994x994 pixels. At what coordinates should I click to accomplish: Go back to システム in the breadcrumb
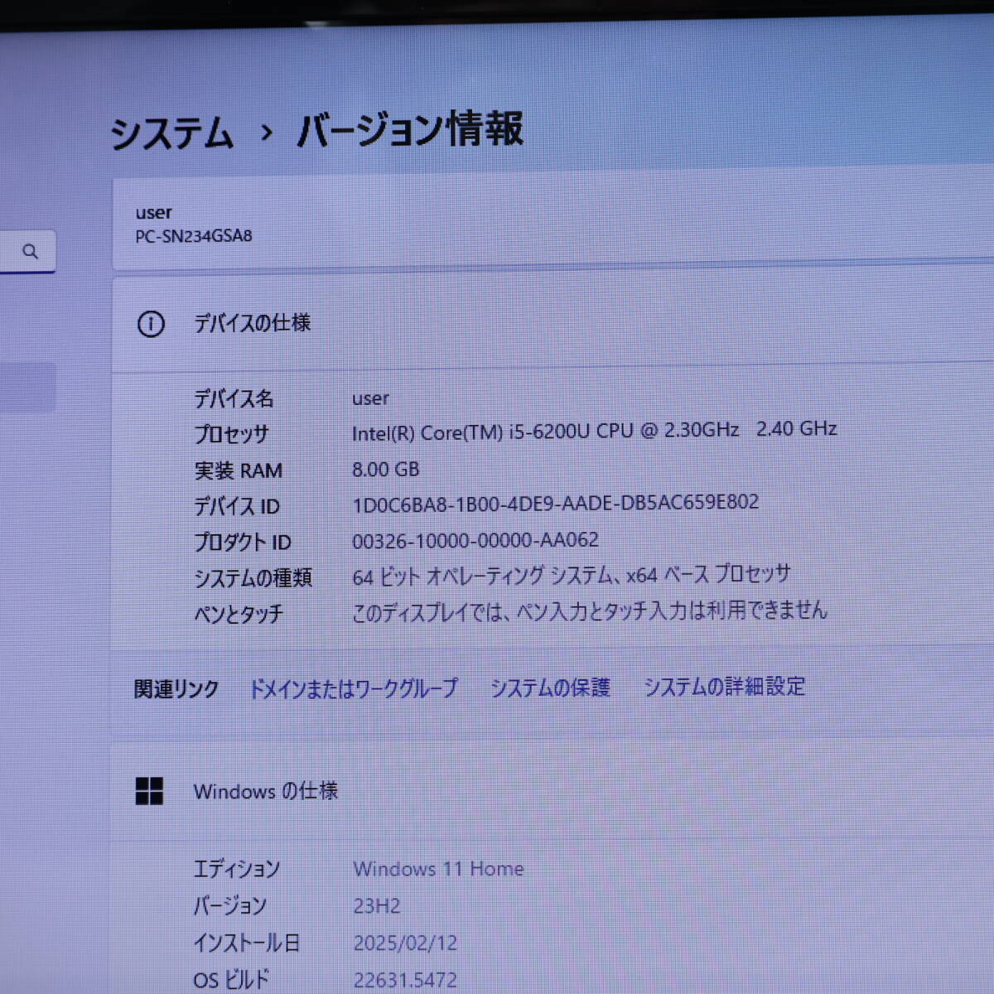tap(172, 133)
